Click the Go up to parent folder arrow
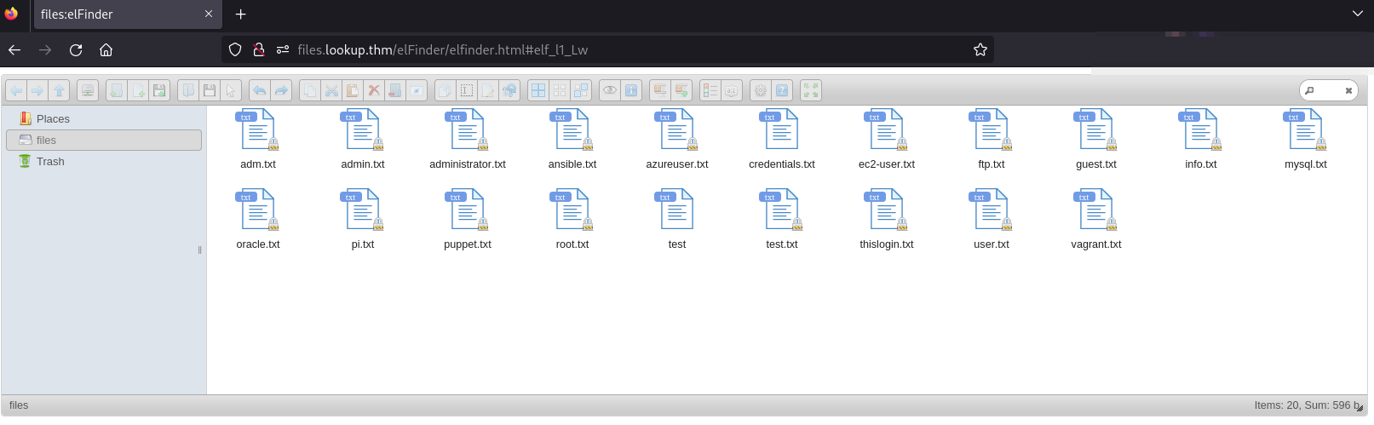1374x425 pixels. tap(60, 90)
